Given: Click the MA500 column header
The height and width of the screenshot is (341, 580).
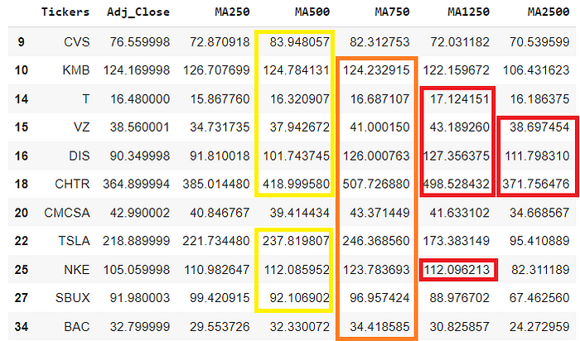Looking at the screenshot, I should coord(312,12).
